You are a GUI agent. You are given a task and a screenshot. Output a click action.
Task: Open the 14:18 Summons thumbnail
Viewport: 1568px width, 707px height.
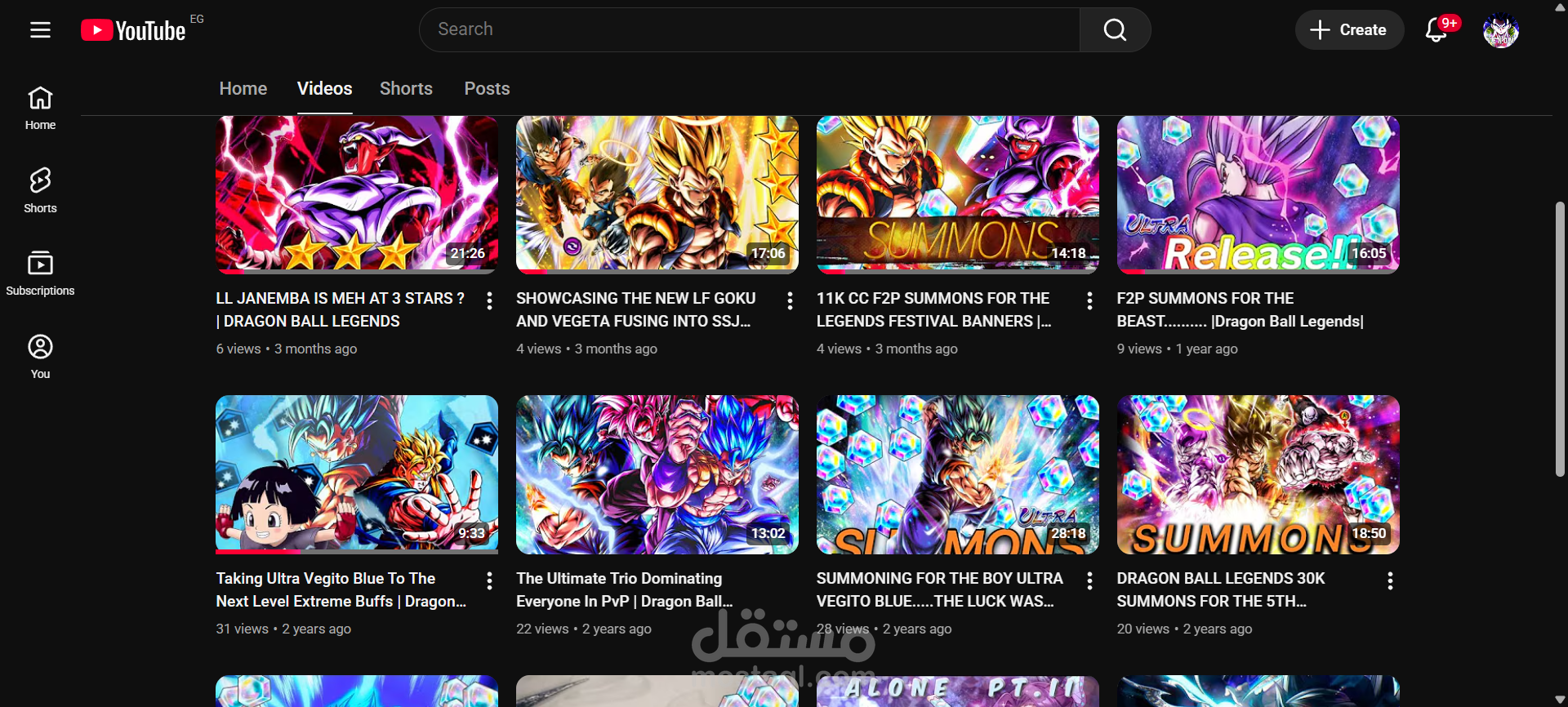[x=958, y=194]
